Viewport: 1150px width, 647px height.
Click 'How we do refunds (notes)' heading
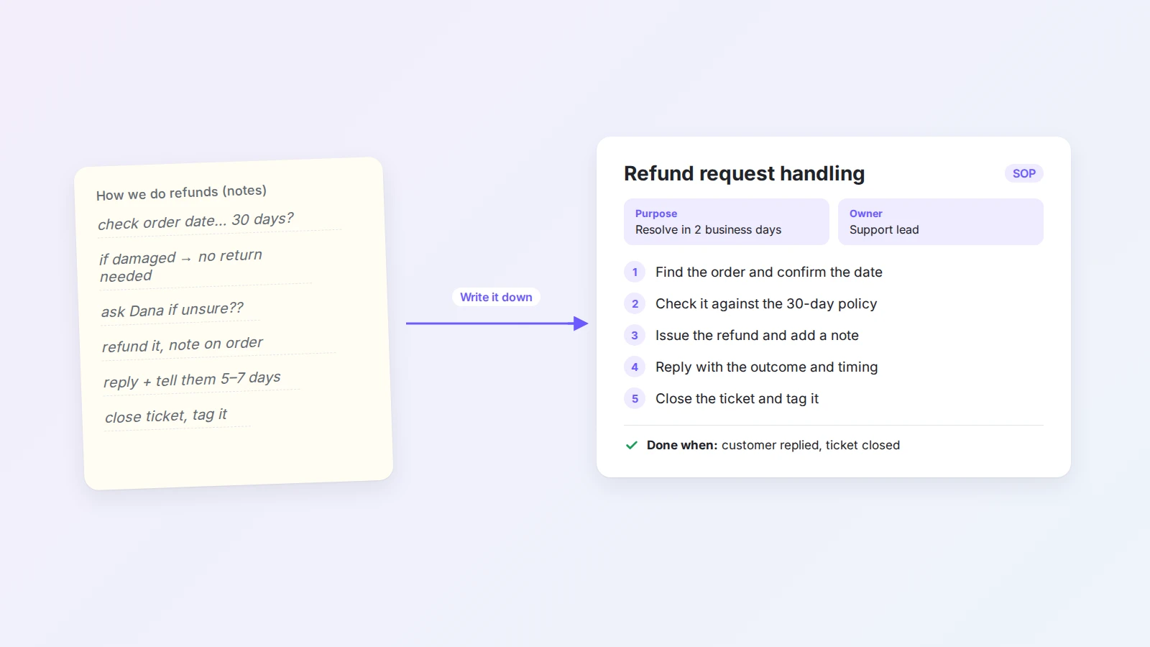(x=181, y=193)
